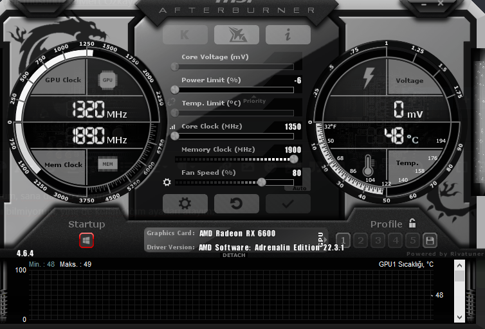This screenshot has width=485, height=329.
Task: Click the MEM chip icon in the clock gauge
Action: pyautogui.click(x=107, y=164)
